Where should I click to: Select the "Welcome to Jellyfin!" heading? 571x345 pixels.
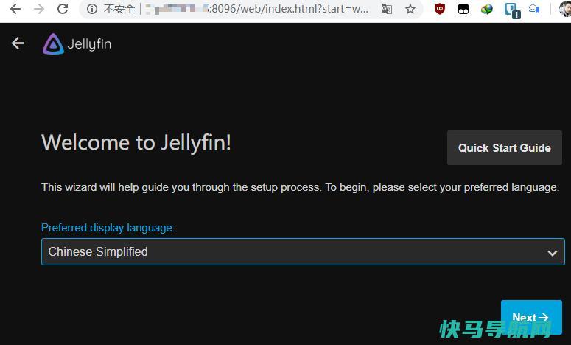pyautogui.click(x=136, y=142)
